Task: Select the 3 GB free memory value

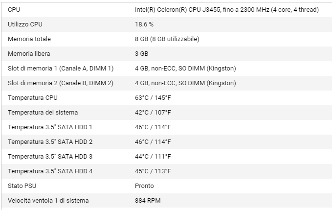Action: coord(141,53)
